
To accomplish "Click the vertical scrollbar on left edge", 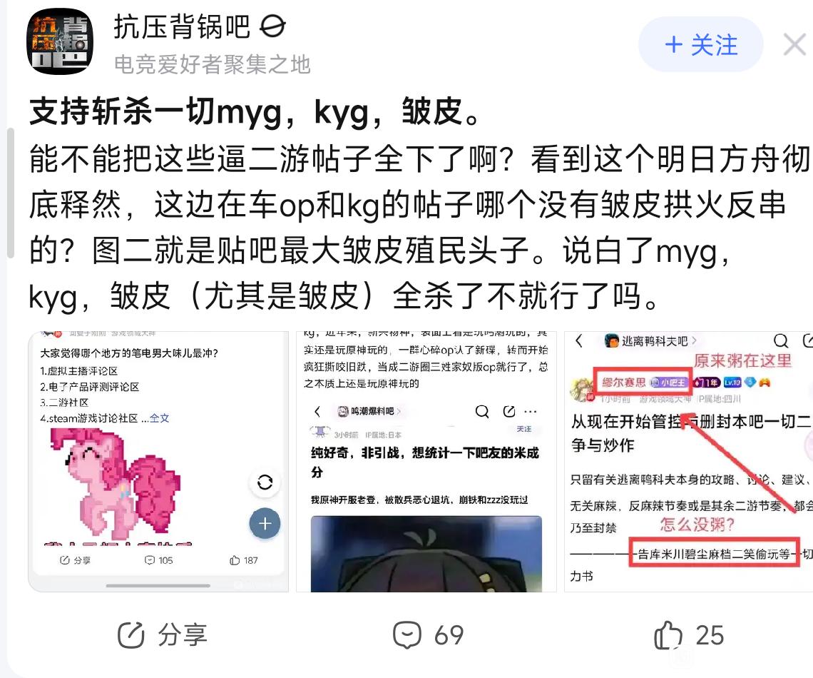I will [11, 193].
